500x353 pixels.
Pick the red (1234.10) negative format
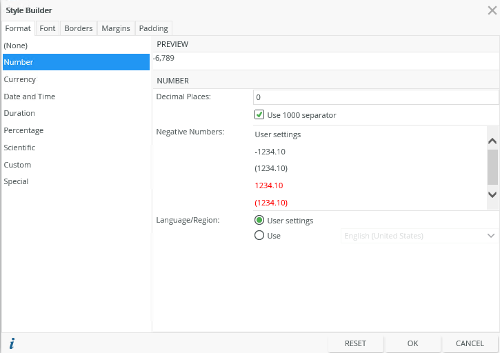point(271,203)
